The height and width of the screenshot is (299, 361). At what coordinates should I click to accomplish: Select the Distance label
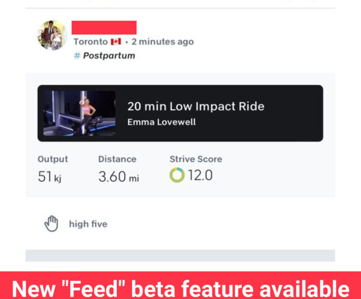click(117, 159)
